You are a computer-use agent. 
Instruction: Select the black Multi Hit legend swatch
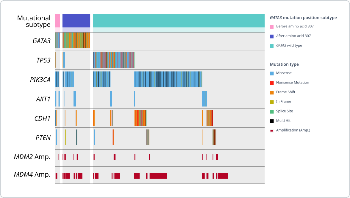pos(271,120)
